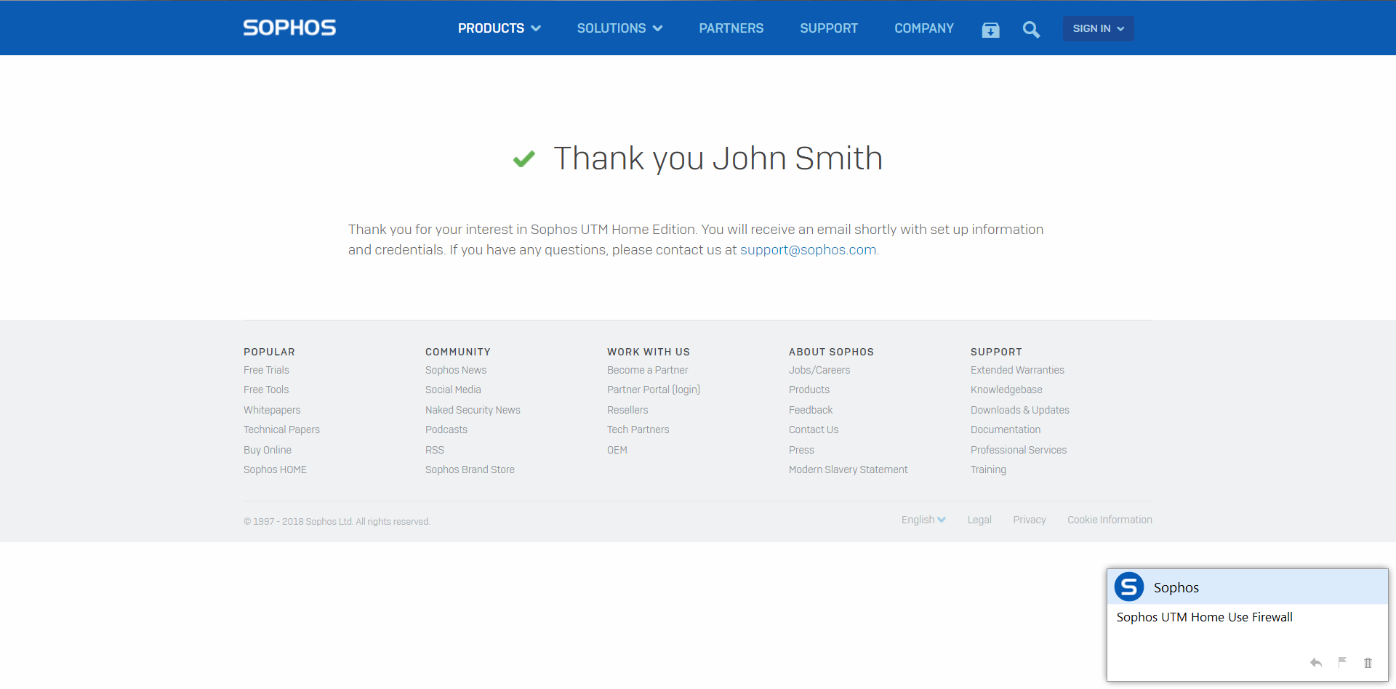
Task: Open SUPPORT in the navigation bar
Action: point(829,28)
